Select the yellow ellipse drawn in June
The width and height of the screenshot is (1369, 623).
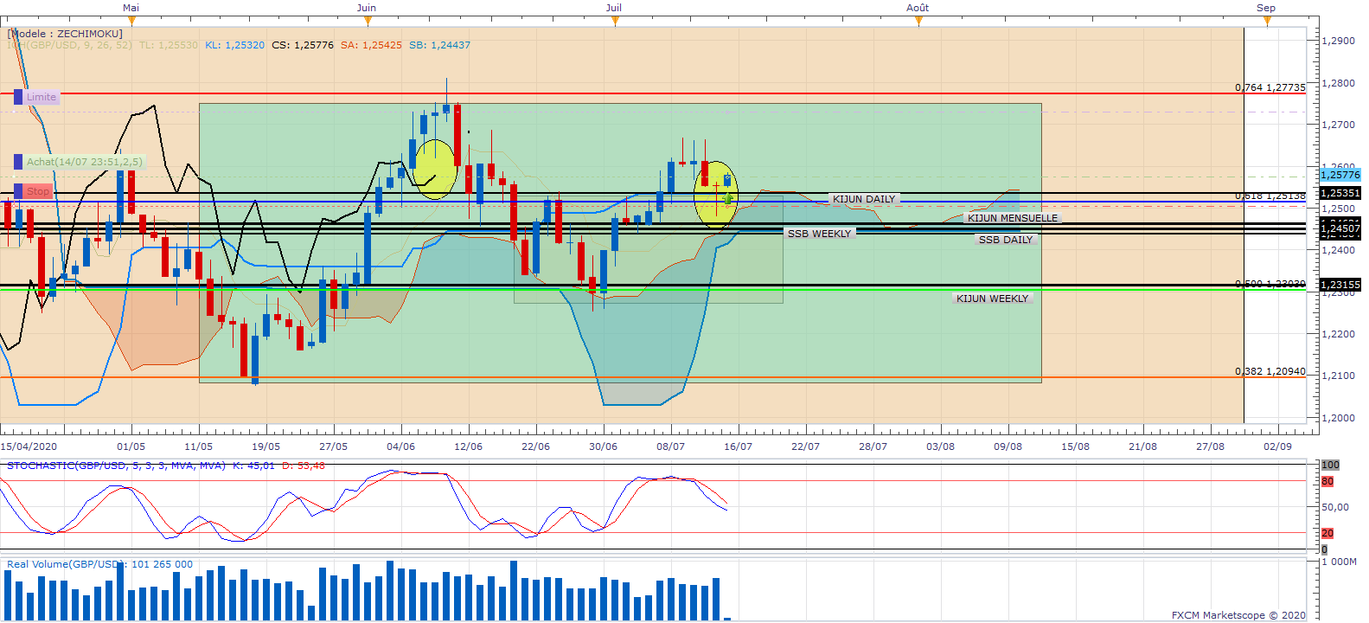tap(435, 170)
